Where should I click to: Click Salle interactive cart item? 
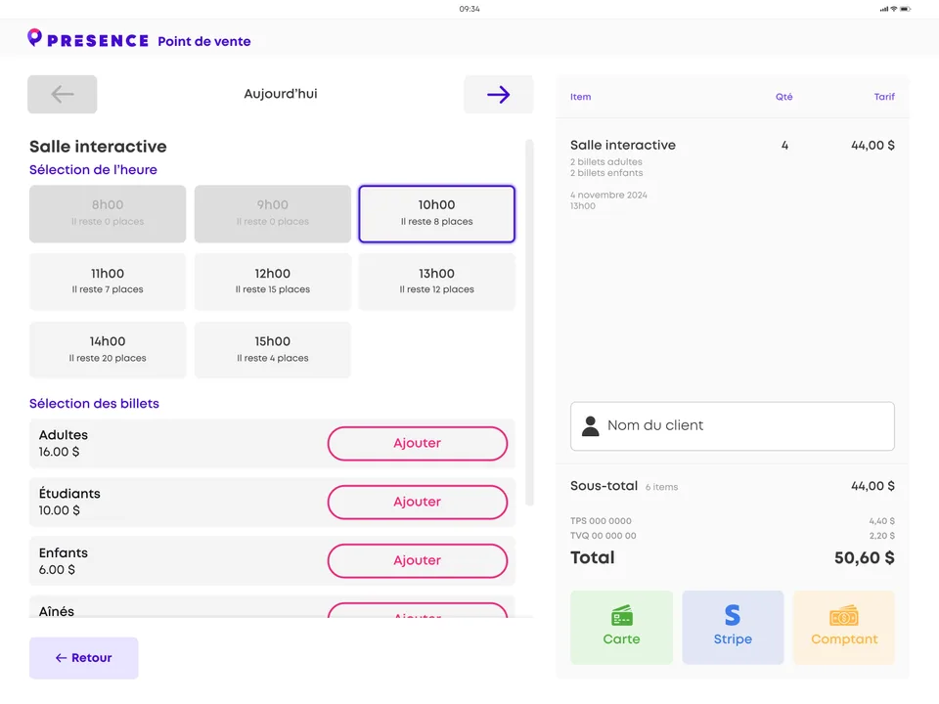coord(623,146)
